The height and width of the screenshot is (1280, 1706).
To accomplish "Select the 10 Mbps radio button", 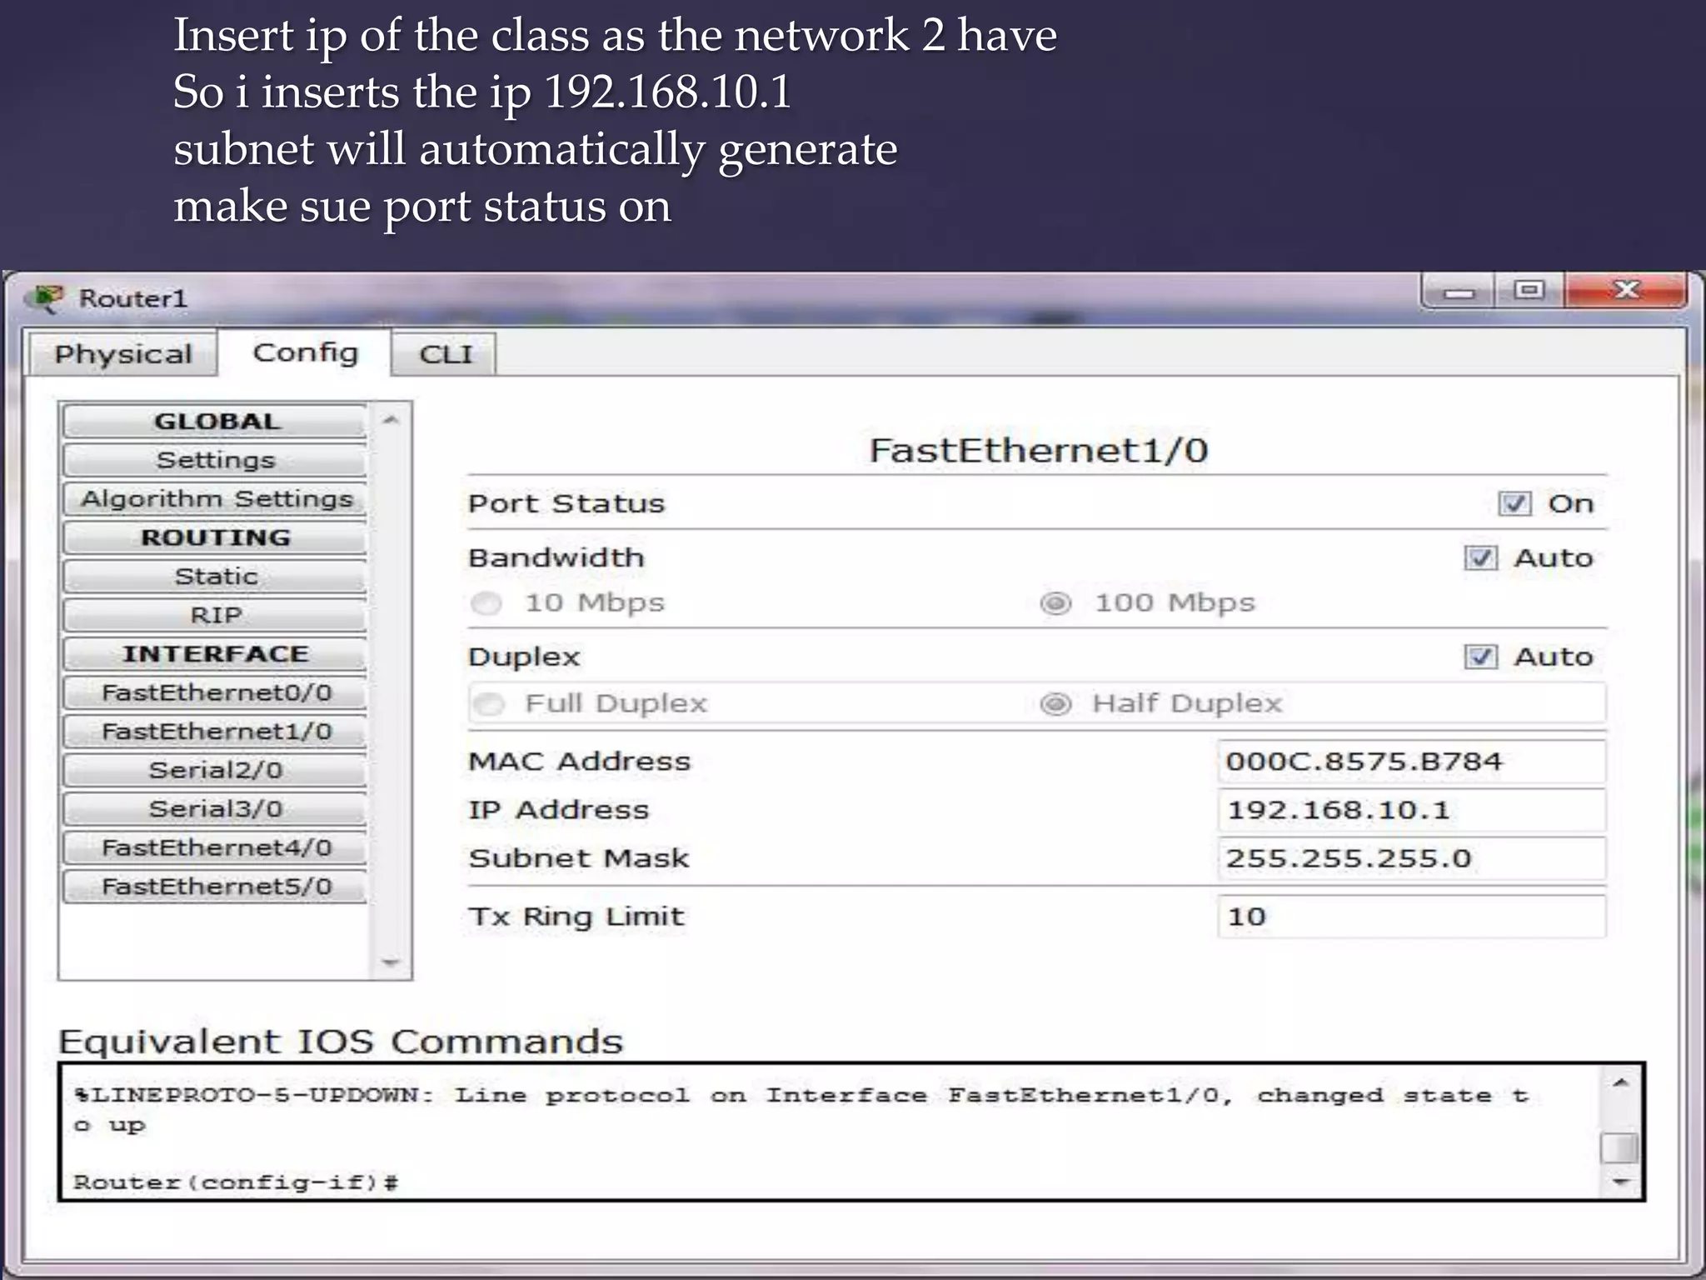I will tap(486, 602).
